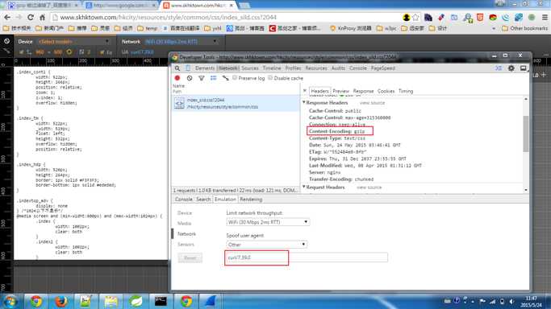The width and height of the screenshot is (551, 309).
Task: Click the KnProxy bookmark
Action: (x=350, y=28)
